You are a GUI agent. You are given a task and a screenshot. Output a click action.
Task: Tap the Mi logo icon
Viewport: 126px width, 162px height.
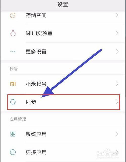(13, 84)
